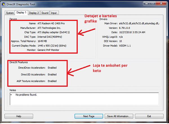Click the Help button
Viewport: 169px width, 124px height.
pos(19,116)
